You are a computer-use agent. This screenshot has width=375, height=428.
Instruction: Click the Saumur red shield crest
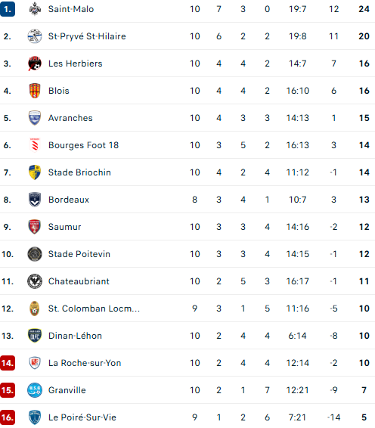point(35,227)
